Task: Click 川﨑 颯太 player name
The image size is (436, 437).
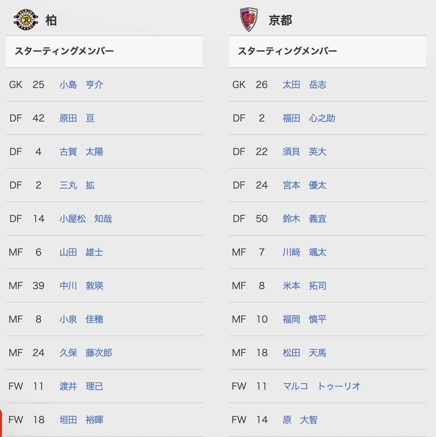Action: [305, 252]
